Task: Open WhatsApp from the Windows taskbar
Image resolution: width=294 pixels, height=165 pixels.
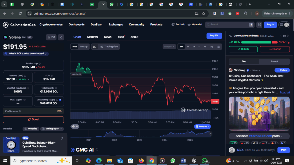Action: click(172, 161)
